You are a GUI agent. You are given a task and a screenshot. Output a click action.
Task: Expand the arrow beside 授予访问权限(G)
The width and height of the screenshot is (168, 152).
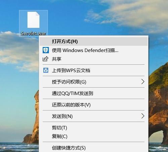click(143, 82)
